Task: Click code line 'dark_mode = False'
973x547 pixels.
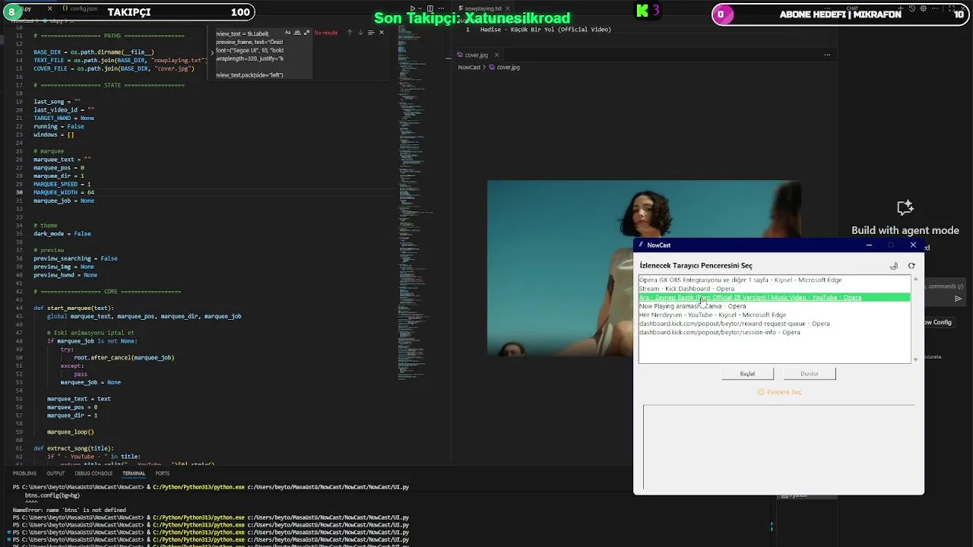Action: pyautogui.click(x=62, y=234)
